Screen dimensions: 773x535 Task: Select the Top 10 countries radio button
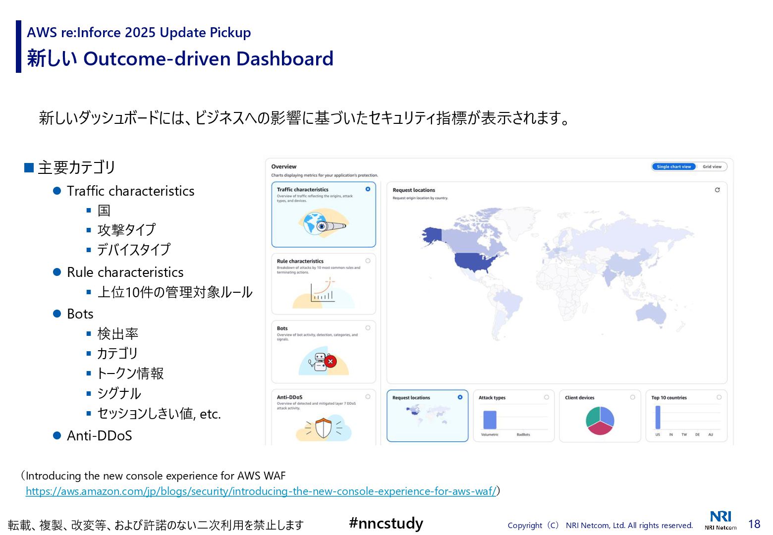[x=719, y=397]
